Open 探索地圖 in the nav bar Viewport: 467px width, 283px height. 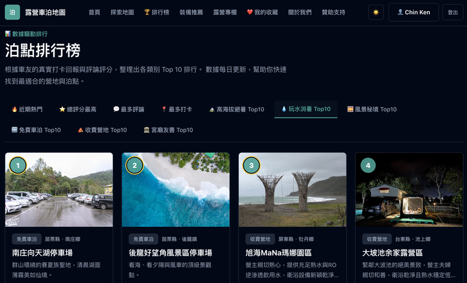click(x=122, y=12)
